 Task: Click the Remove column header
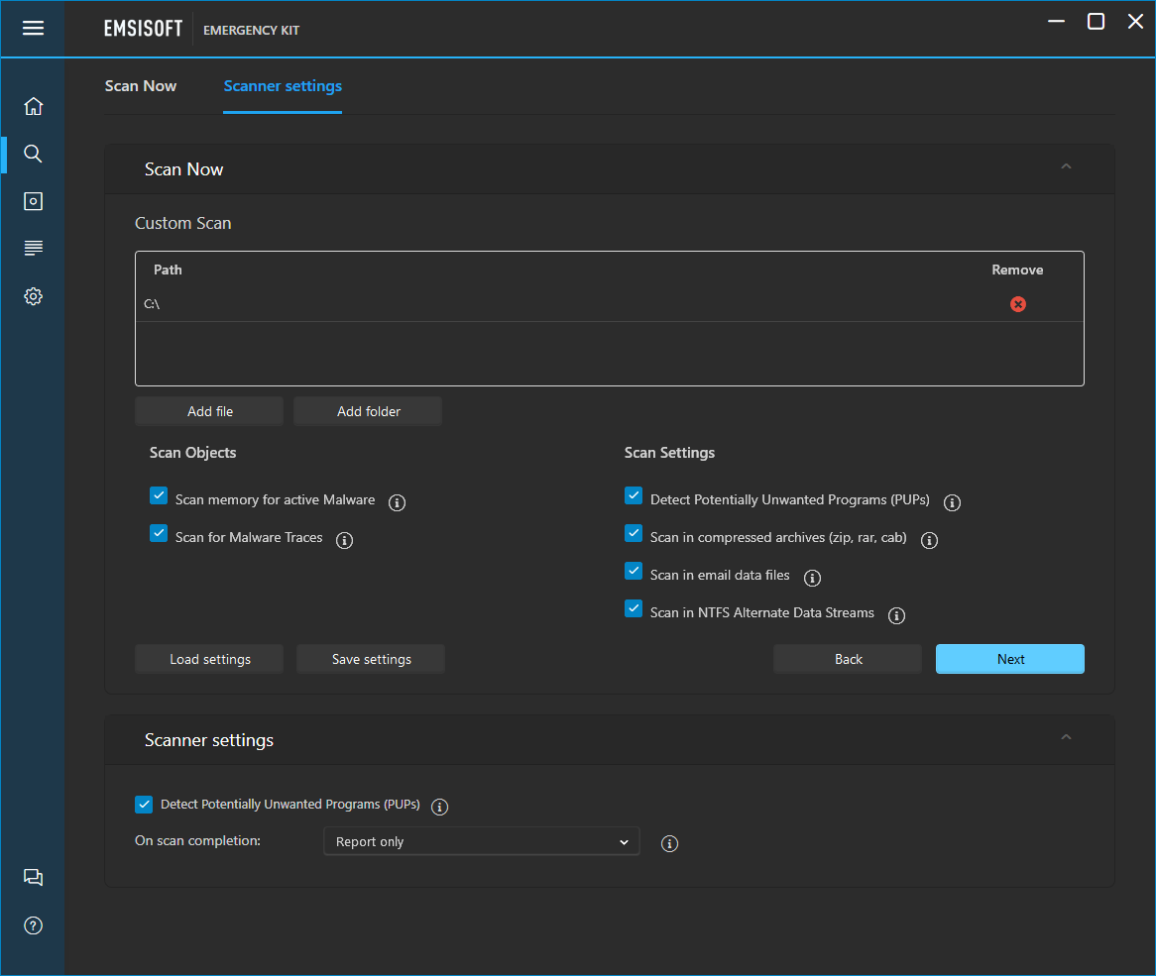coord(1017,270)
